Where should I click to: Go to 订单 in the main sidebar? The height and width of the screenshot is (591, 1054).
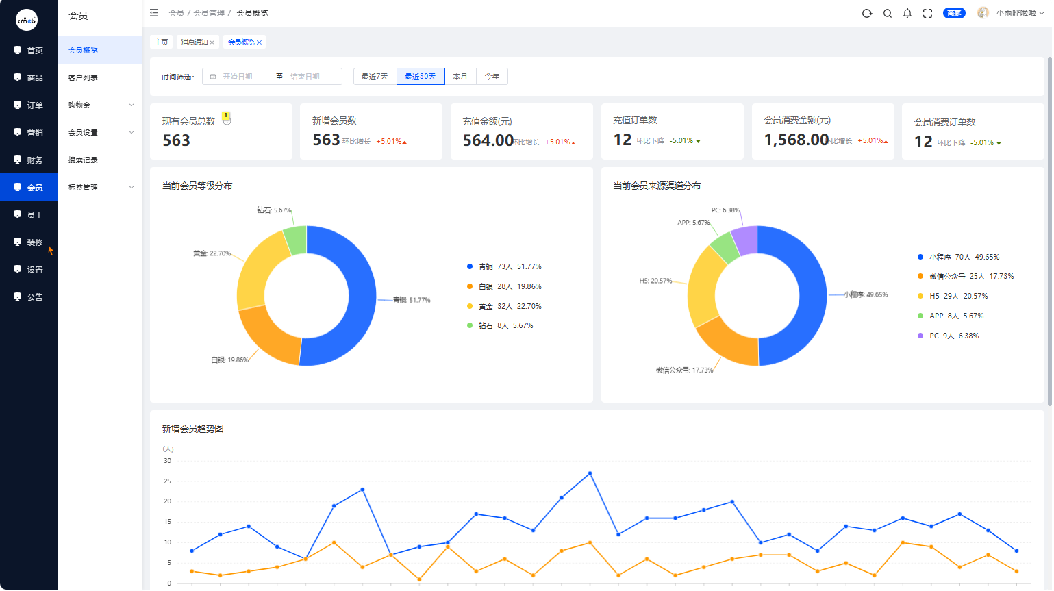(29, 105)
